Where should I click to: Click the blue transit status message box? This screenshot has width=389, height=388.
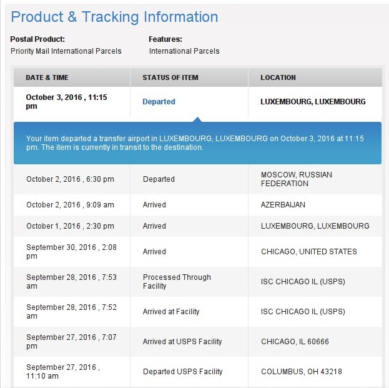[x=197, y=143]
